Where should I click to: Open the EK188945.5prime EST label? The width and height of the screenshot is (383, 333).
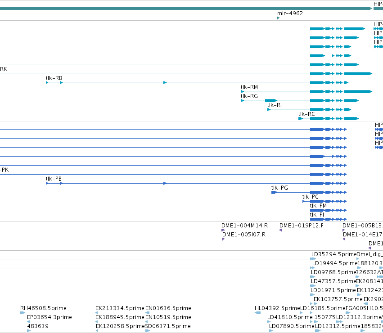point(120,317)
